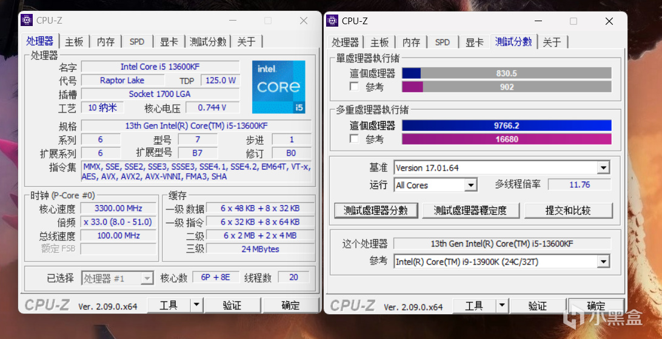Click single-thread reference bar showing 902
662x339 pixels.
[x=507, y=87]
